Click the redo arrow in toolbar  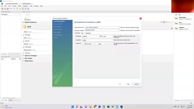(14, 9)
